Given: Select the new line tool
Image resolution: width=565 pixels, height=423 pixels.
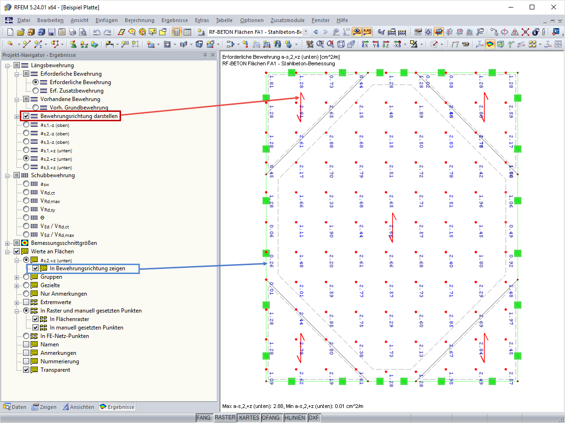Looking at the screenshot, I should 27,44.
